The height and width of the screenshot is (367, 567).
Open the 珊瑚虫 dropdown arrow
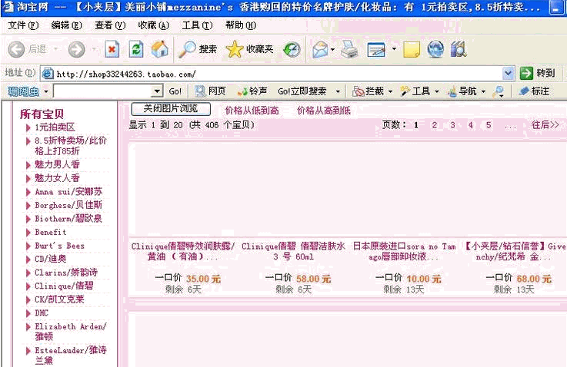46,91
